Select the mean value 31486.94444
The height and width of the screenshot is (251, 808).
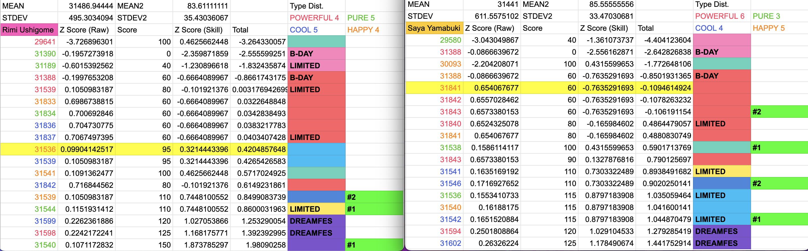(x=87, y=6)
